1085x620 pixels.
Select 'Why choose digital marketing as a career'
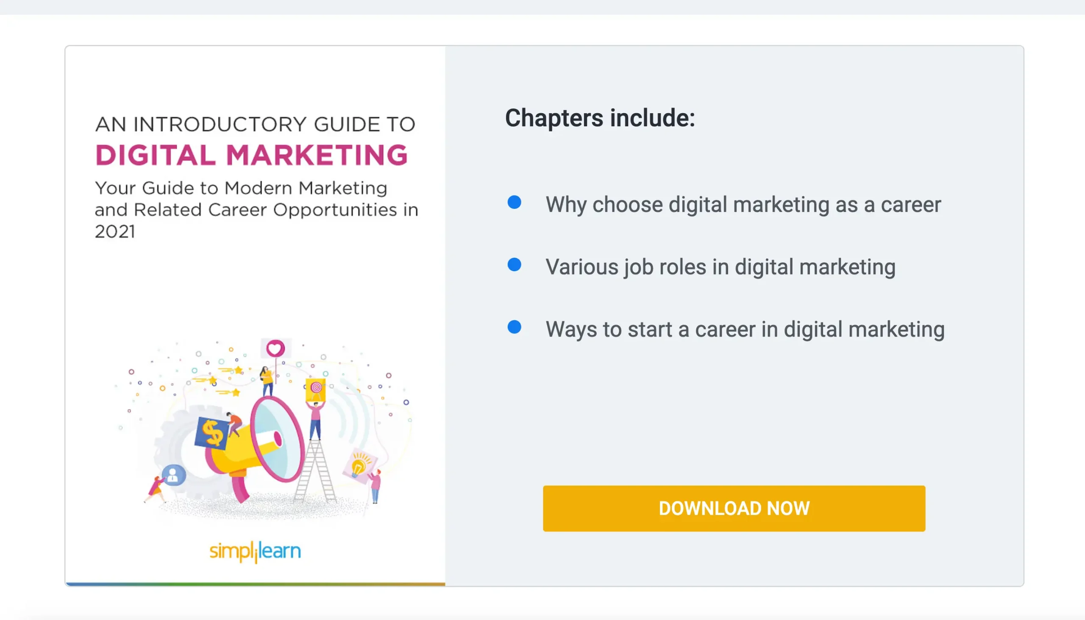(x=743, y=205)
